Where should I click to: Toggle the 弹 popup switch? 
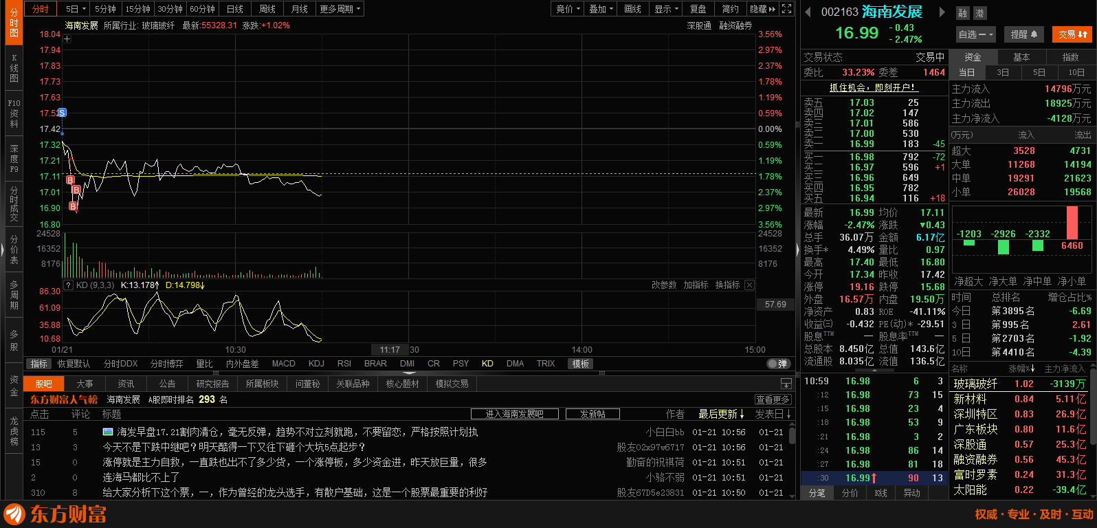tap(777, 364)
